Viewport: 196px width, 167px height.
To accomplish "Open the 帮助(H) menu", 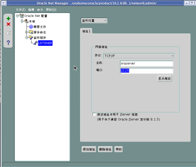I will (51, 10).
